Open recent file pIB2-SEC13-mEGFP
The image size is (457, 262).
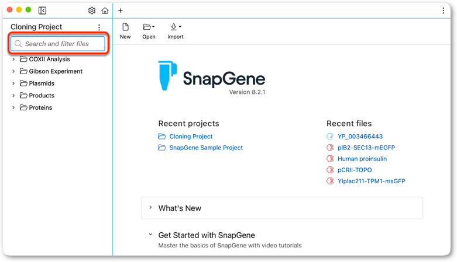[366, 148]
